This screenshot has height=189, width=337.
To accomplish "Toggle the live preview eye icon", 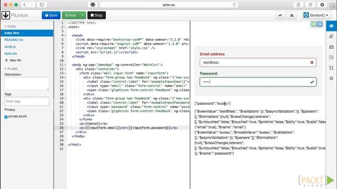I will (x=331, y=26).
